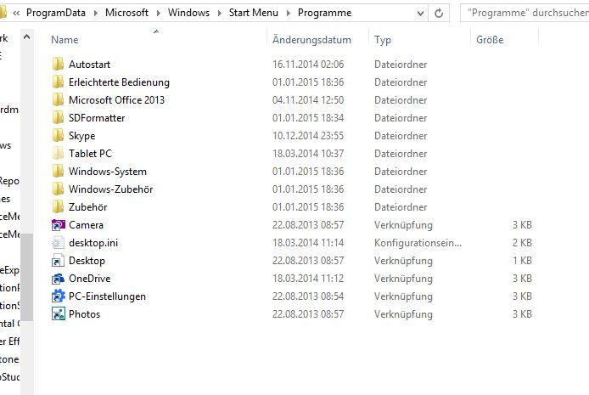
Task: Select the Windows-Zubehör folder icon
Action: (58, 189)
